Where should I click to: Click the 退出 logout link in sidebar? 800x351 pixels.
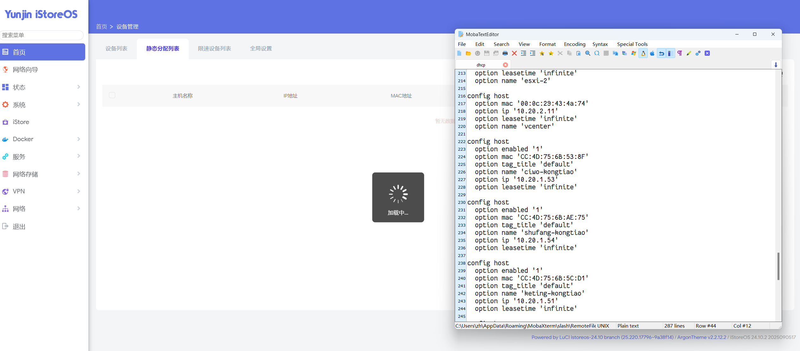(x=19, y=226)
